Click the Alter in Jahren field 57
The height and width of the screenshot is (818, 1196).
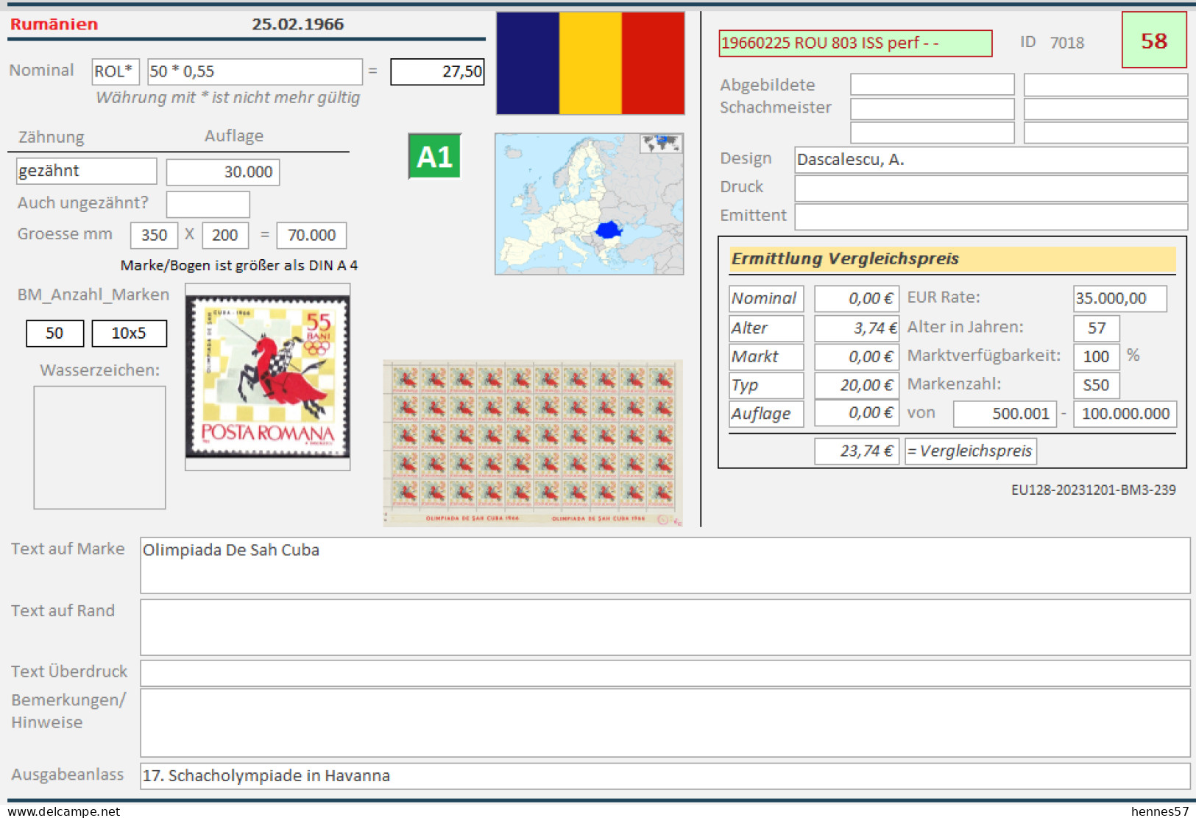[x=1097, y=328]
